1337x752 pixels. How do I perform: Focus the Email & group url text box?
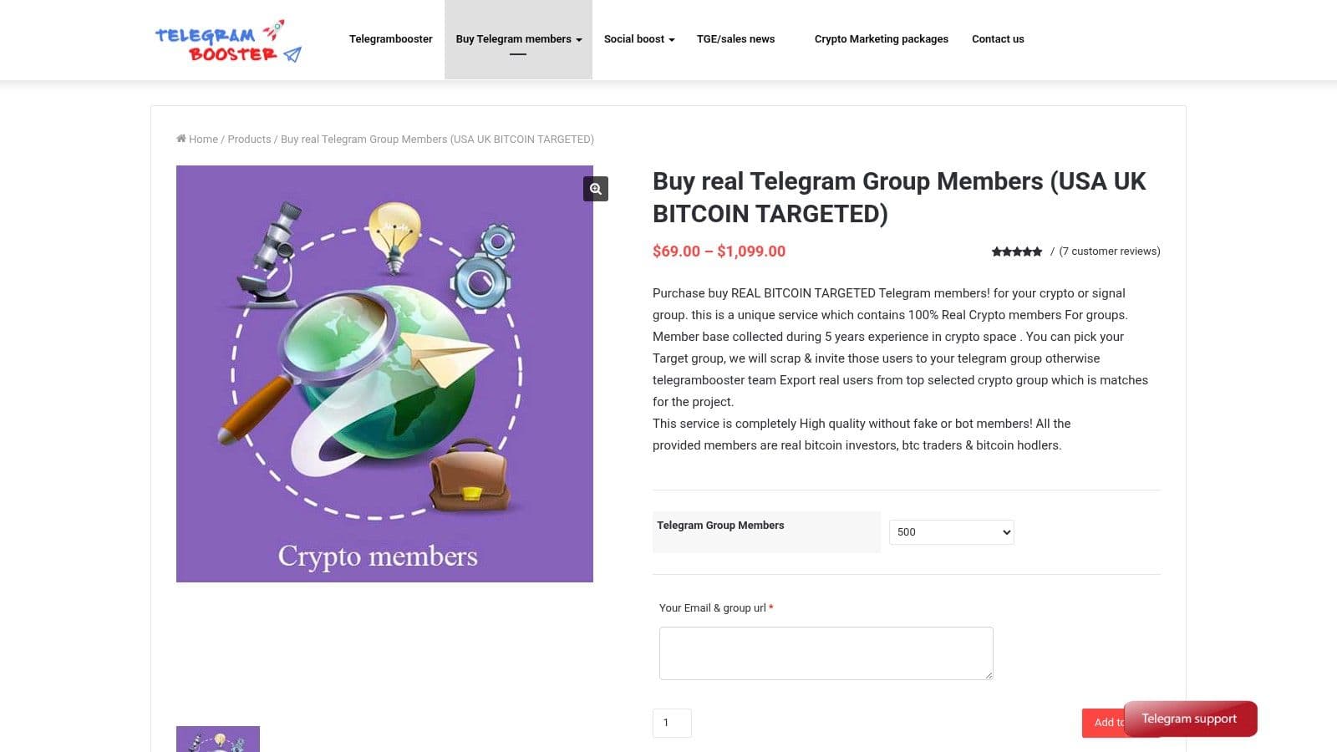[x=826, y=653]
